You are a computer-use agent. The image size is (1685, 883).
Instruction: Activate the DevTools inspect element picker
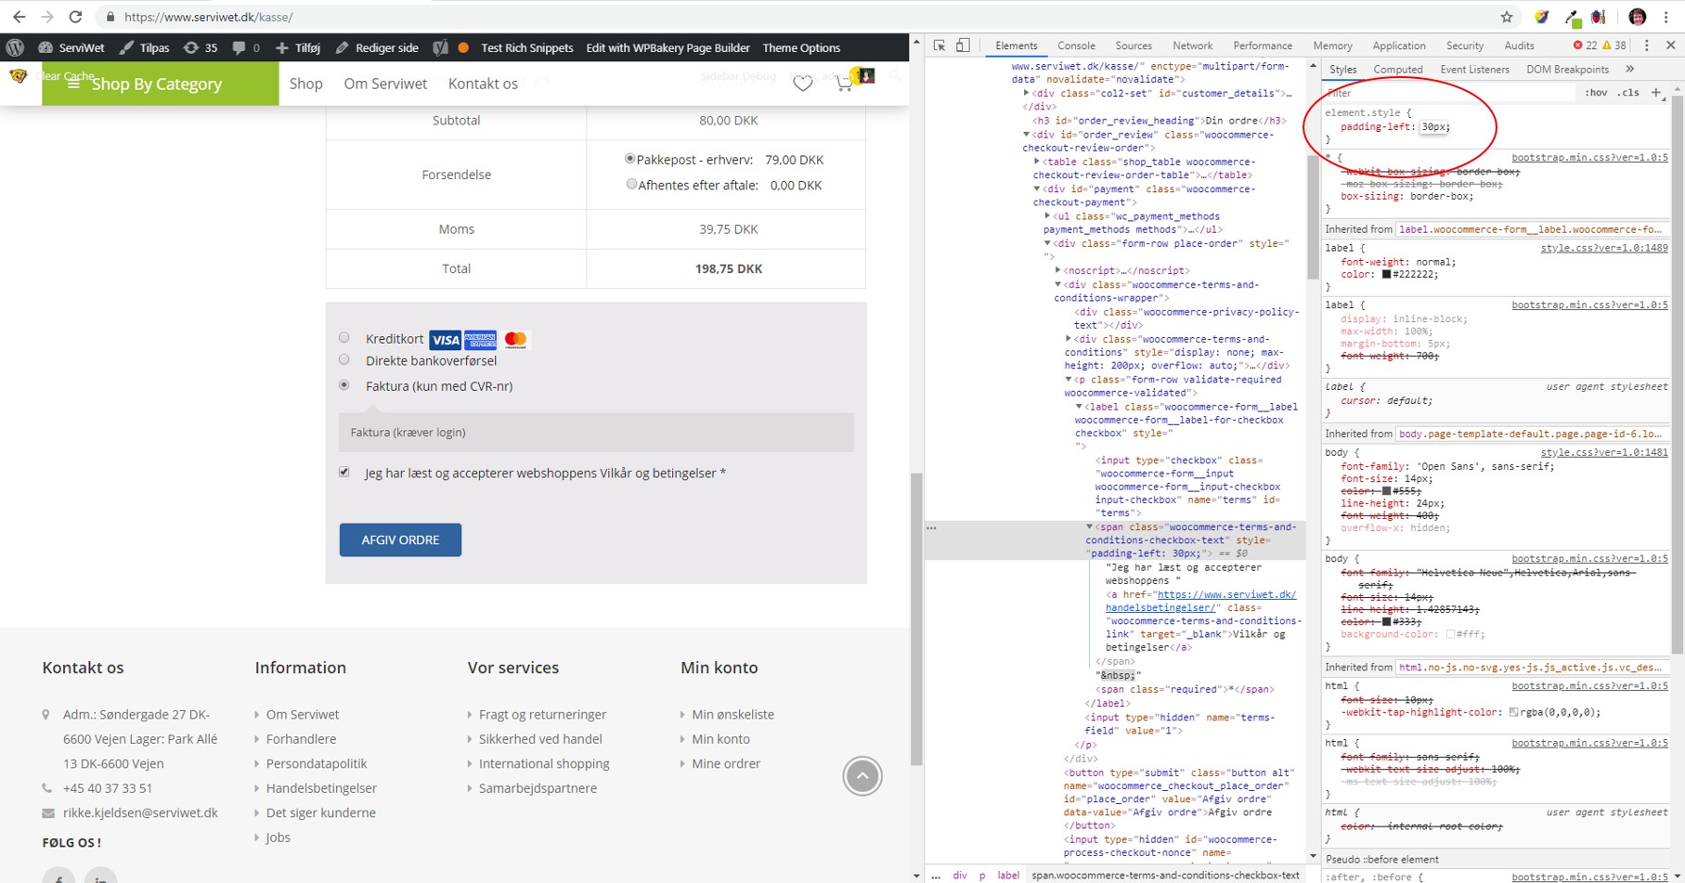click(940, 45)
